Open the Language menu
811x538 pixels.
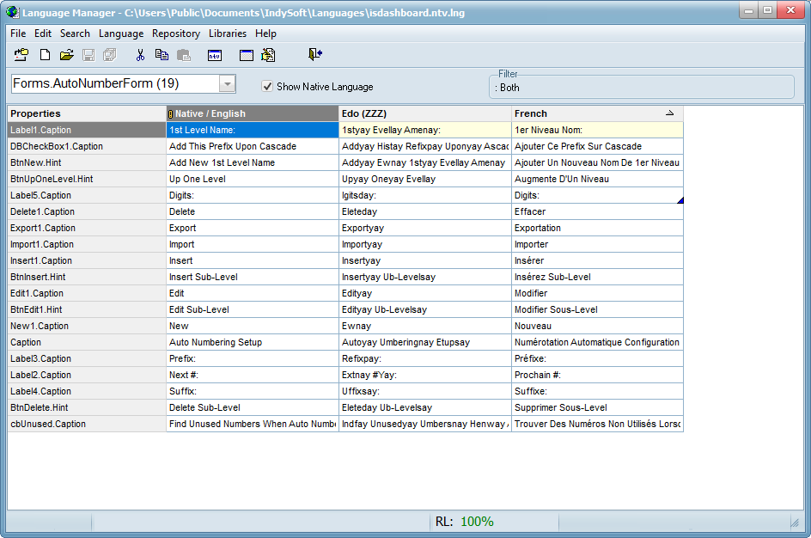(x=121, y=34)
